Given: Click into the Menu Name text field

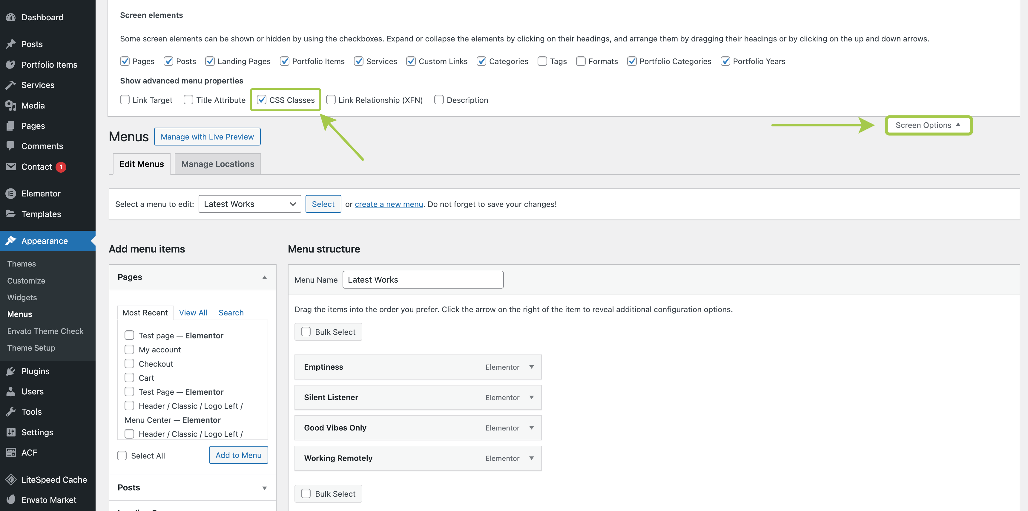Looking at the screenshot, I should coord(423,280).
